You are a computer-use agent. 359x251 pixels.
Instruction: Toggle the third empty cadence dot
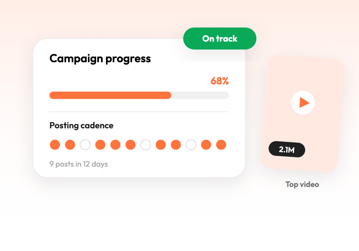click(85, 145)
